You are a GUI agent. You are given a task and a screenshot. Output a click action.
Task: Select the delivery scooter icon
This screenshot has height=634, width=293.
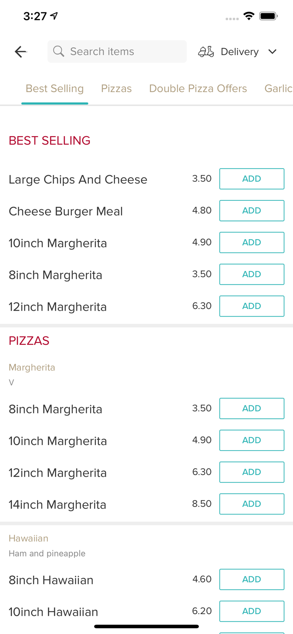click(205, 51)
